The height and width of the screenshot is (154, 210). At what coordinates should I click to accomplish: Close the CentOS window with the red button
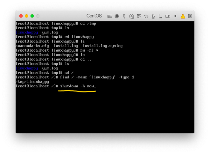coord(21,16)
